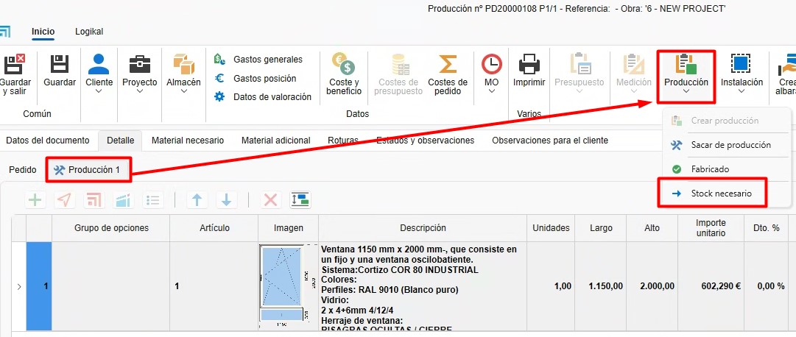This screenshot has height=337, width=796.
Task: Click the Instalación icon
Action: tap(742, 65)
